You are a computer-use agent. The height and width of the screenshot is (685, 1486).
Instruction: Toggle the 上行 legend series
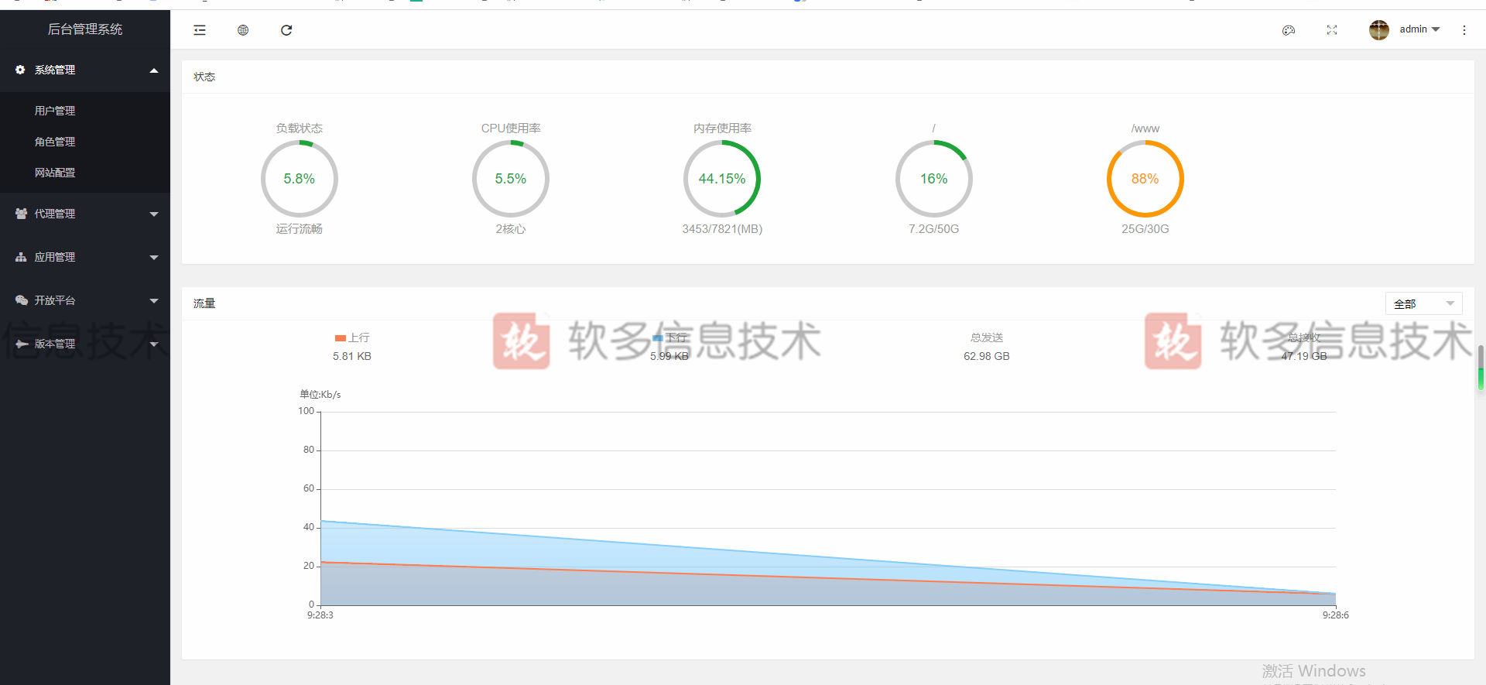point(352,337)
